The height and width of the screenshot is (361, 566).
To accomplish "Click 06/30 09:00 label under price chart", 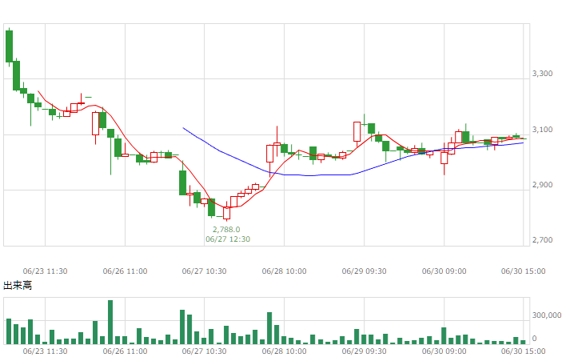I will pyautogui.click(x=444, y=271).
